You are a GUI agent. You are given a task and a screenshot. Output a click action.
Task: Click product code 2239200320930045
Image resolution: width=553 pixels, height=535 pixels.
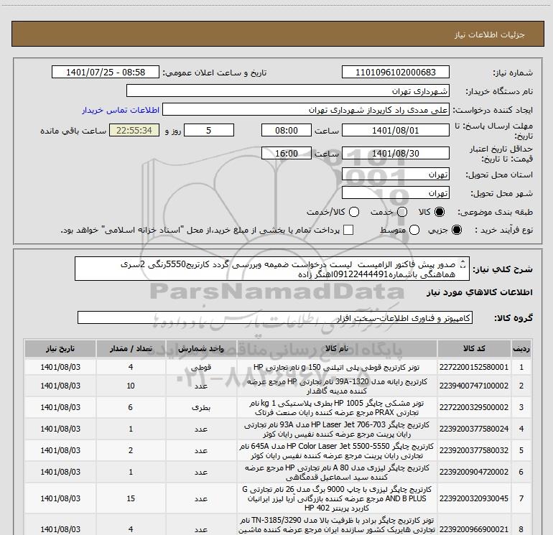click(474, 498)
